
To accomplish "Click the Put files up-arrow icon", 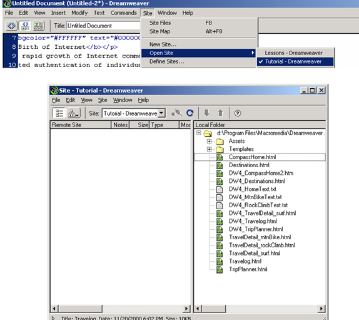I will click(x=220, y=113).
